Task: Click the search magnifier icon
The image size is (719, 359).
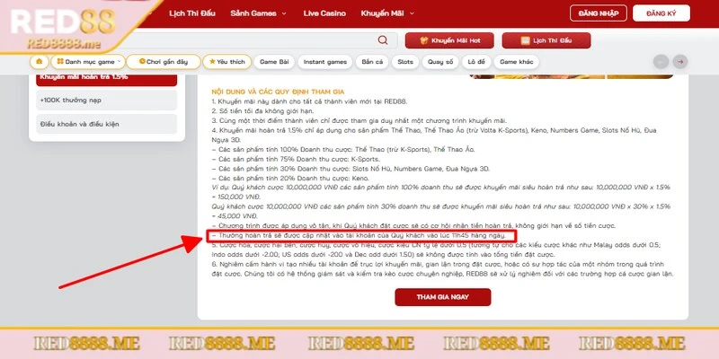Action: click(383, 40)
